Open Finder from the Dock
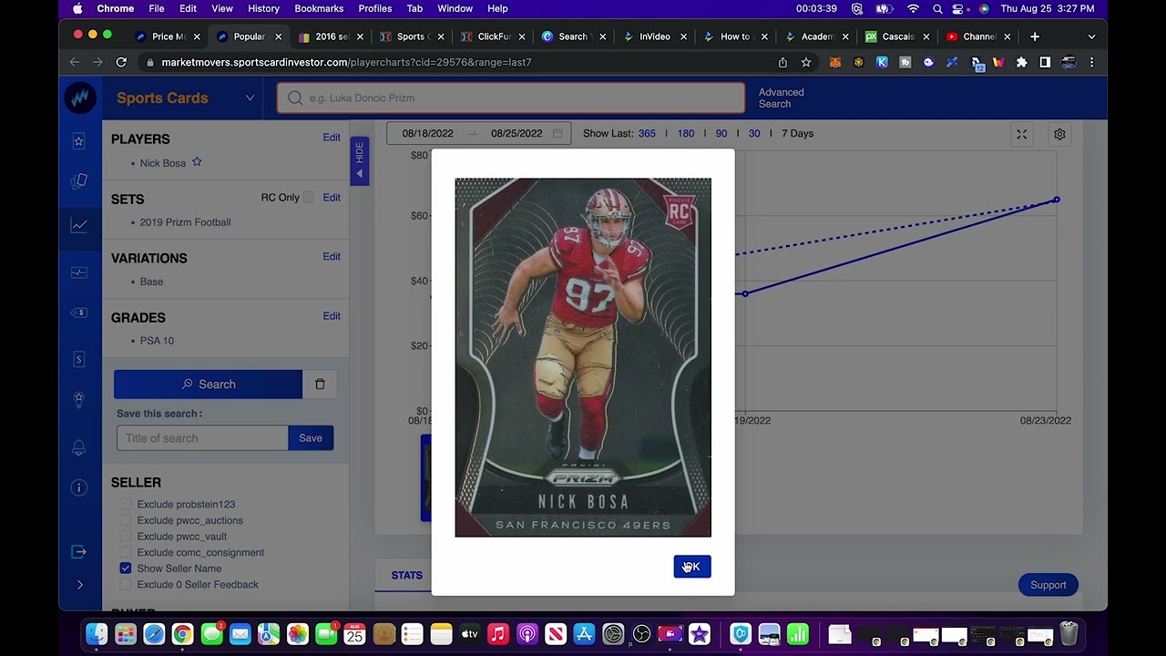Image resolution: width=1166 pixels, height=656 pixels. [97, 634]
